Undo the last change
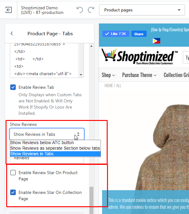This screenshot has height=214, width=189. click(80, 10)
